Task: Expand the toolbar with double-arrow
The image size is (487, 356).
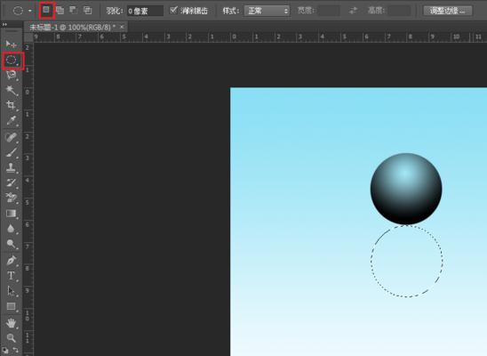Action: point(4,24)
